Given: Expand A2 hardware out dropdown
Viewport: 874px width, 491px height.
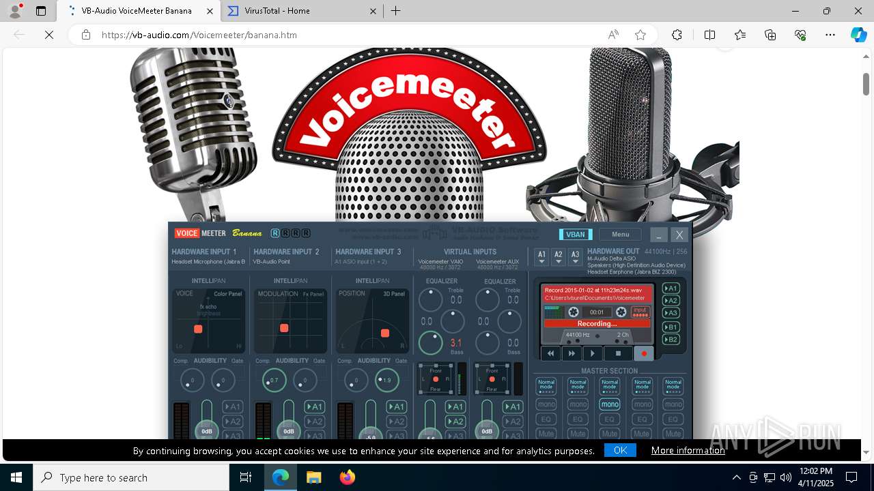Looking at the screenshot, I should pyautogui.click(x=559, y=257).
